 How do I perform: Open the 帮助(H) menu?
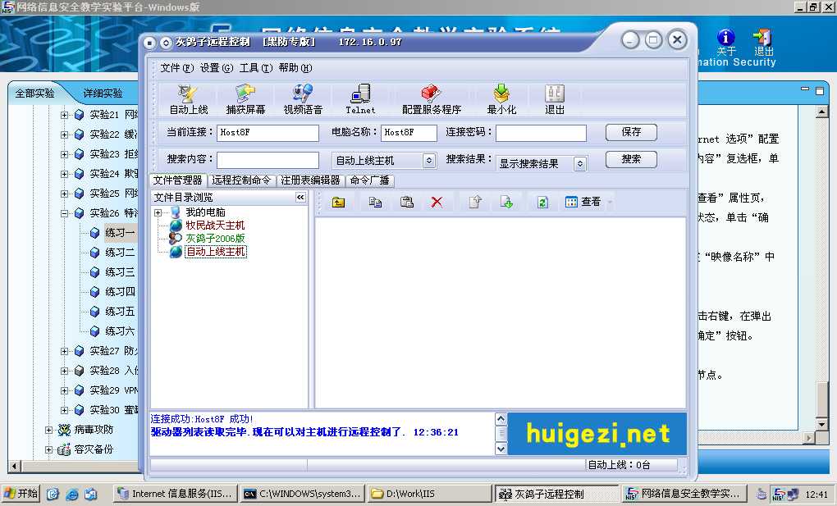pos(295,68)
